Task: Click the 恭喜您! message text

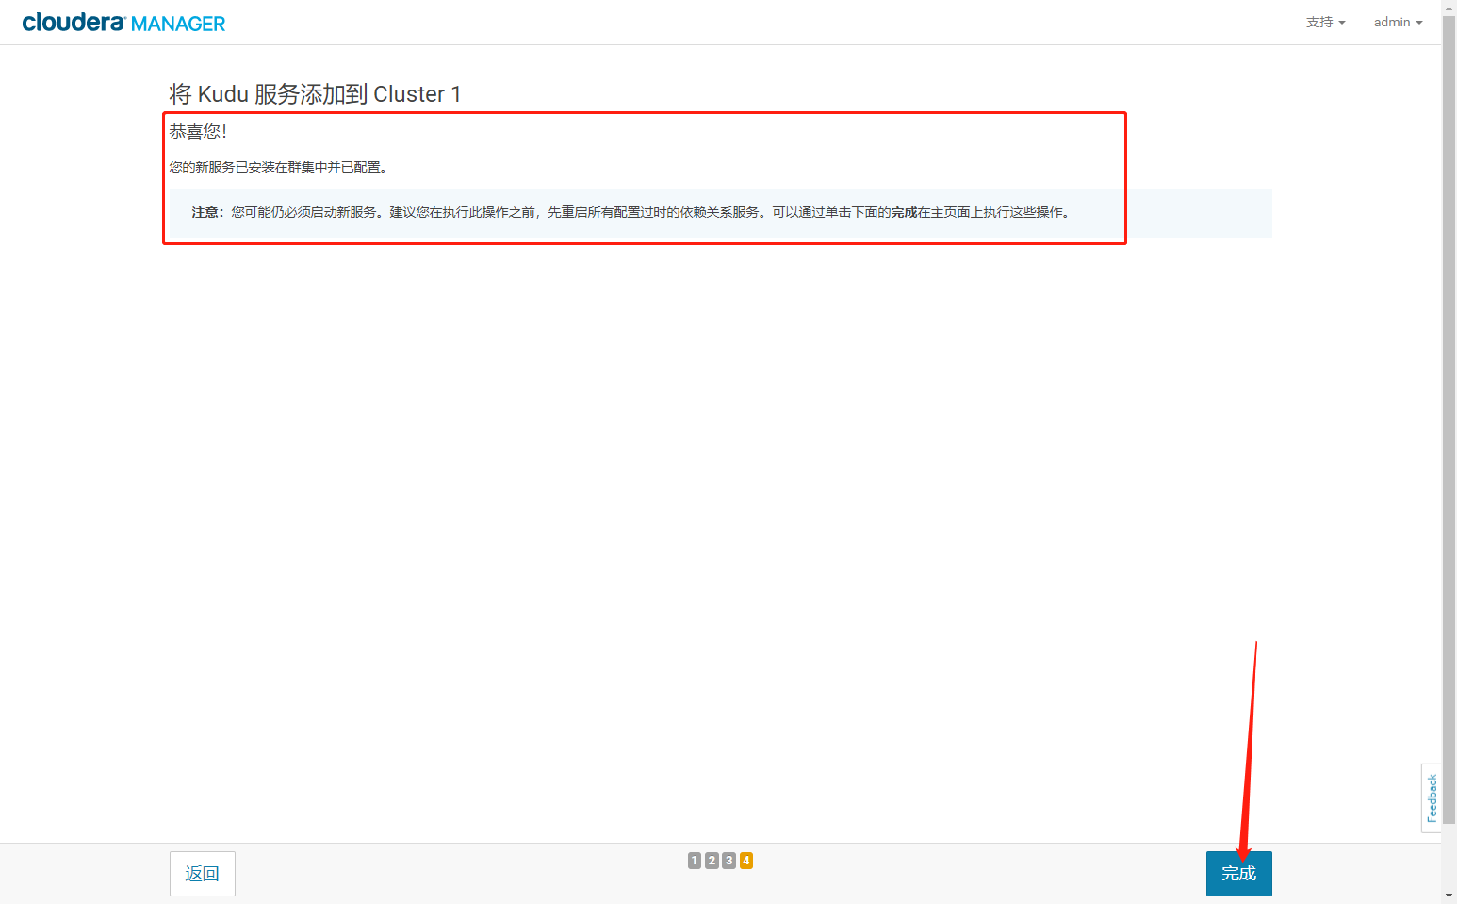Action: (x=198, y=131)
